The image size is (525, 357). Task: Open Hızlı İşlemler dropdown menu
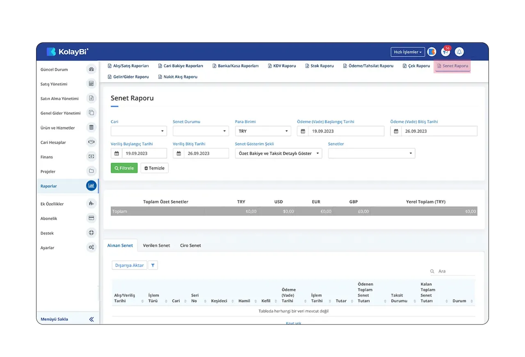pyautogui.click(x=408, y=52)
